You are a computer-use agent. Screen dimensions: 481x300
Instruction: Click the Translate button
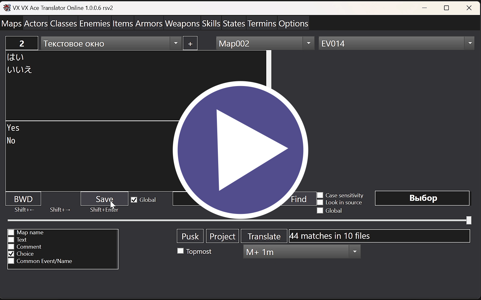264,236
